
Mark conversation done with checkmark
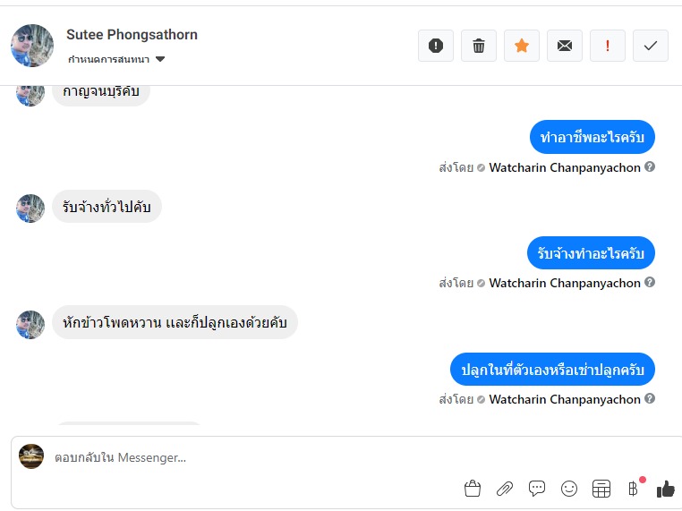tap(651, 46)
